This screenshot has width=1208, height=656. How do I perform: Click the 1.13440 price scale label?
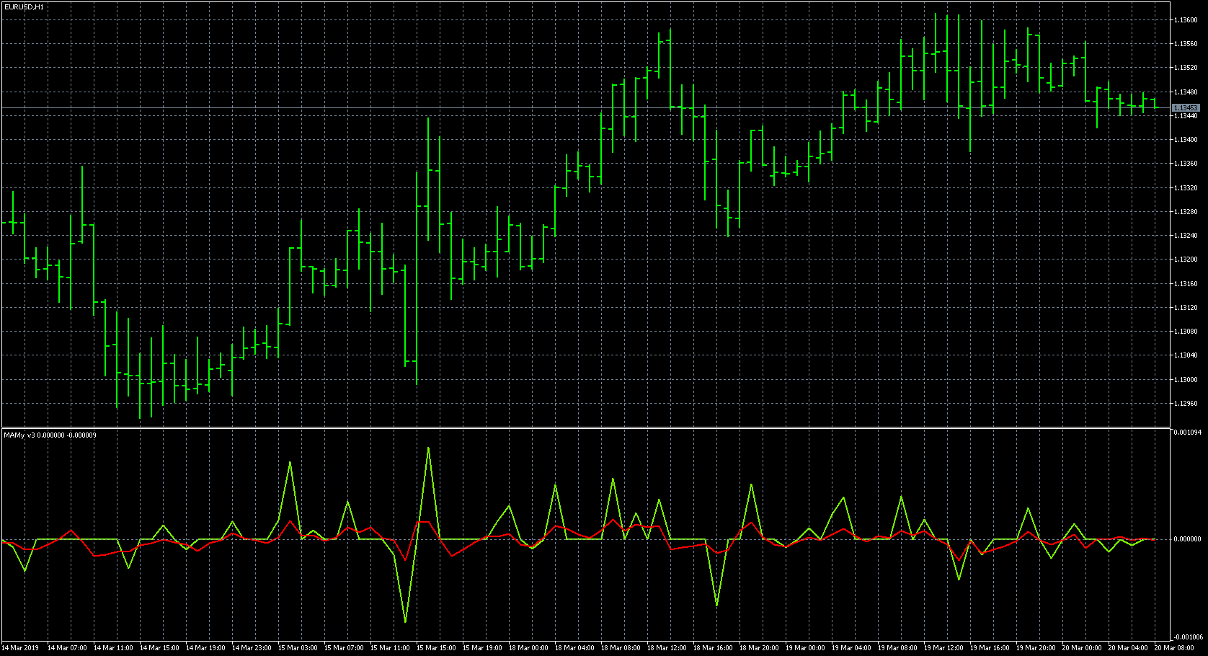coord(1186,116)
